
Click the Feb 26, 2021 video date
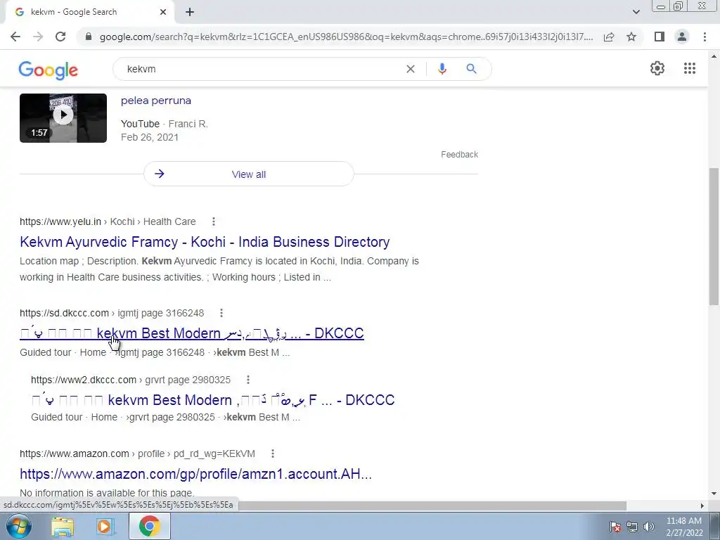click(x=150, y=137)
